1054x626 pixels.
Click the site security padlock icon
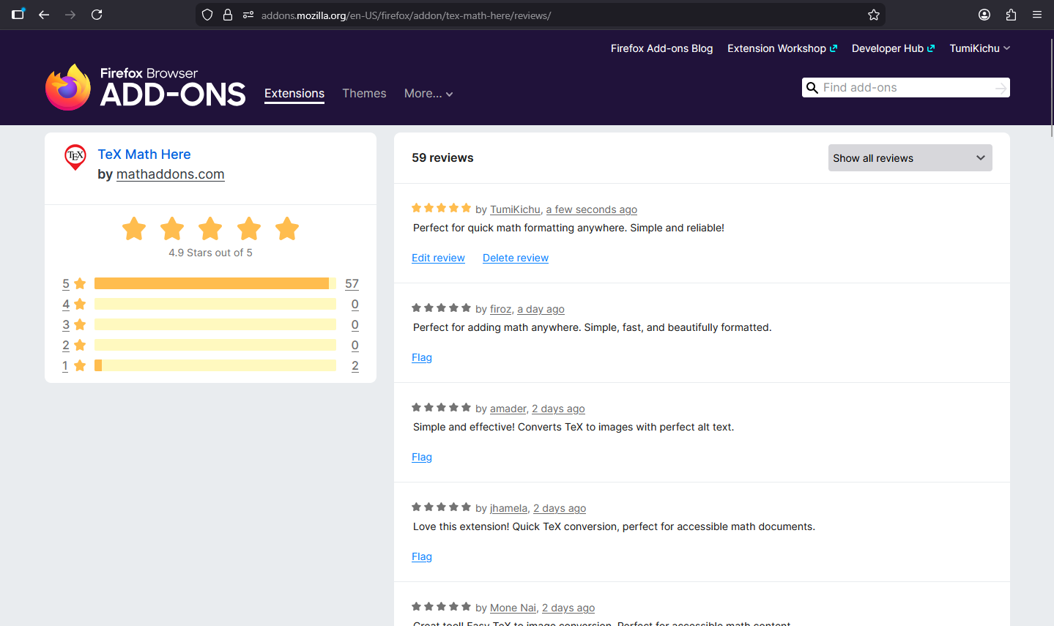click(228, 15)
